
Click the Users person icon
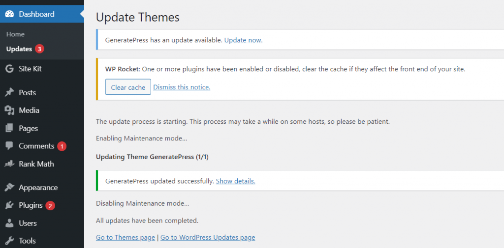pos(10,223)
